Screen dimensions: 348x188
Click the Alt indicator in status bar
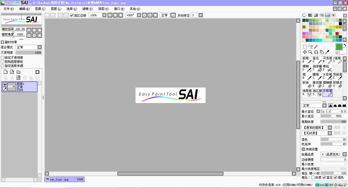[x=327, y=185]
